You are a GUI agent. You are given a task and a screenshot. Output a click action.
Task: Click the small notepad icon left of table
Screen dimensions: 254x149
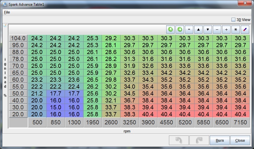[5, 26]
